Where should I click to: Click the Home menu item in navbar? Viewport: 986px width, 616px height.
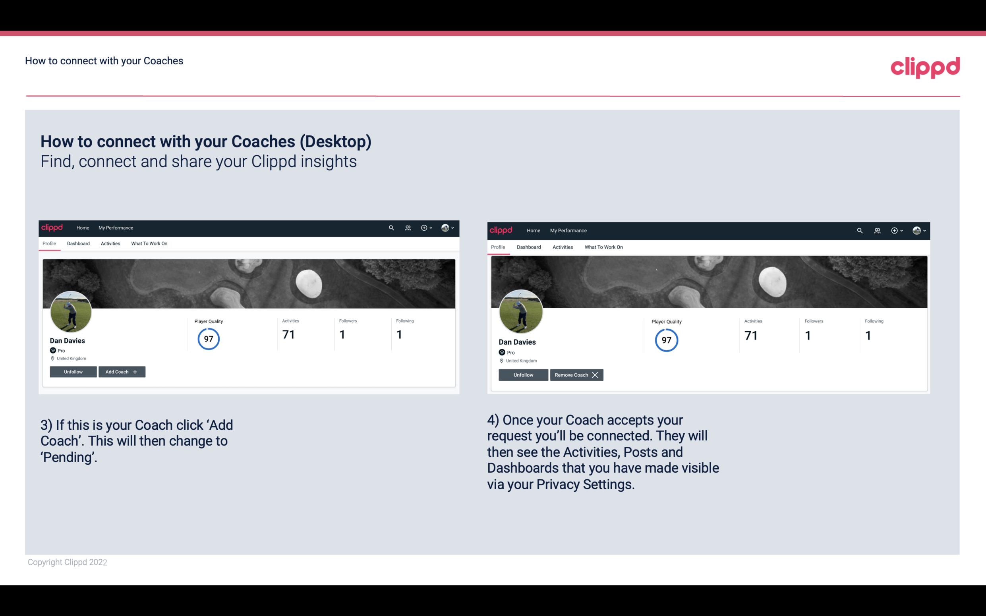(x=82, y=227)
